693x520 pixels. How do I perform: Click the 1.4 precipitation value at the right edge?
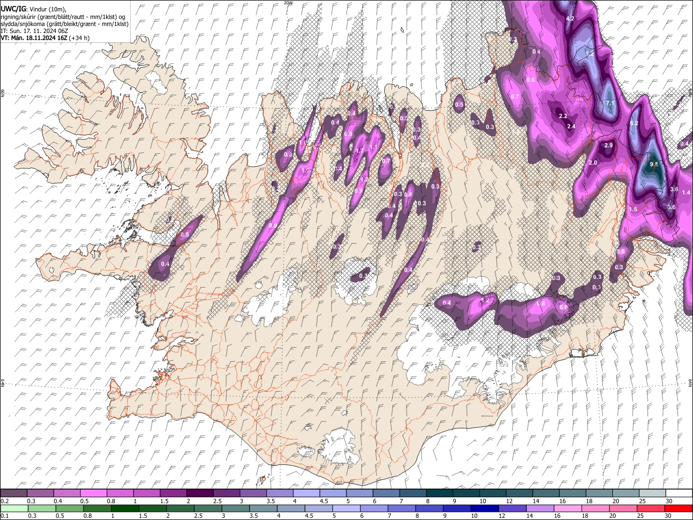tap(687, 192)
